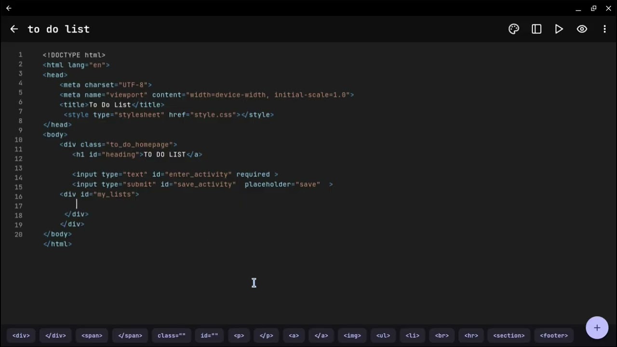
Task: Click the 'to do list' project title
Action: click(x=59, y=29)
